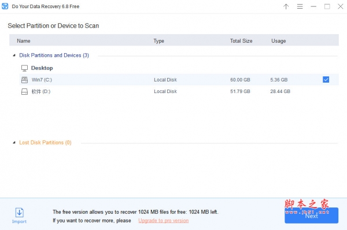Click the Import icon
Image resolution: width=347 pixels, height=230 pixels.
click(20, 213)
